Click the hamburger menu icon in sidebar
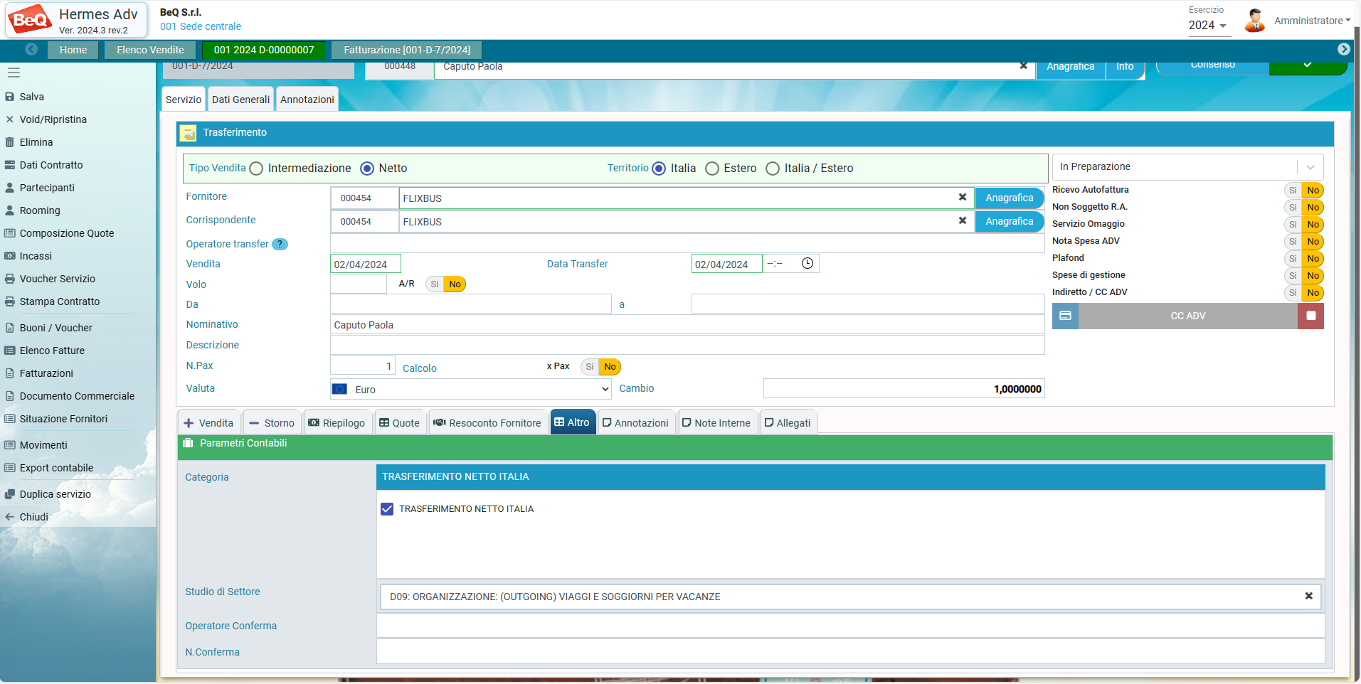 click(x=14, y=73)
